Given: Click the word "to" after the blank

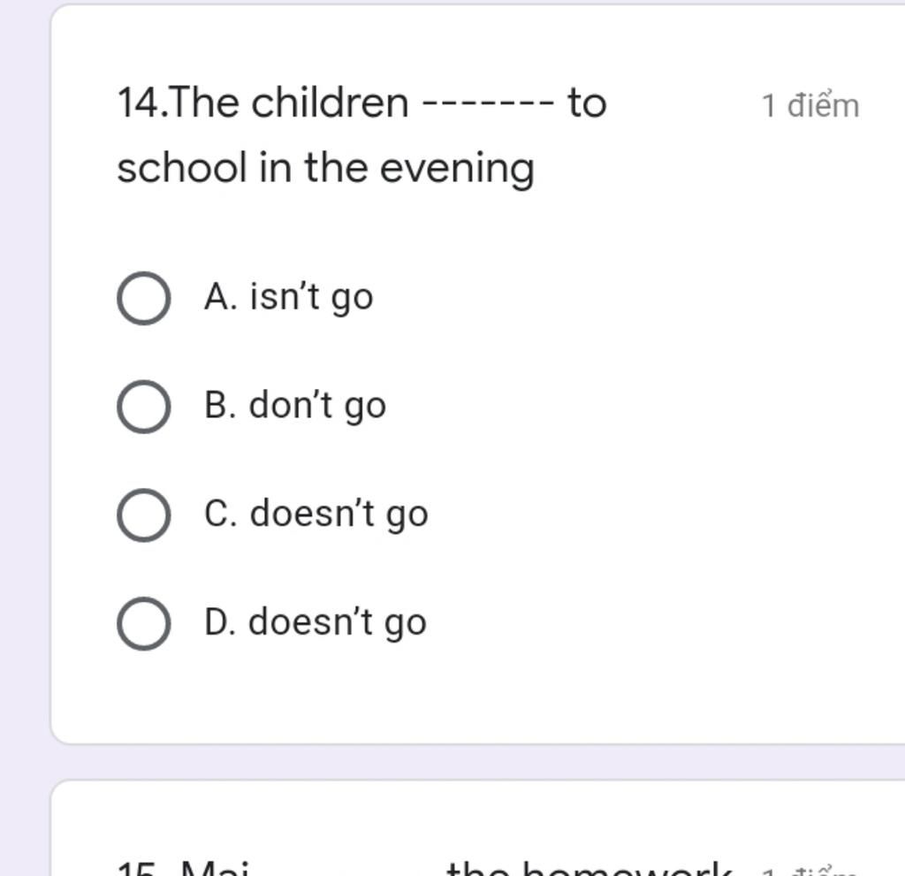Looking at the screenshot, I should click(x=587, y=103).
